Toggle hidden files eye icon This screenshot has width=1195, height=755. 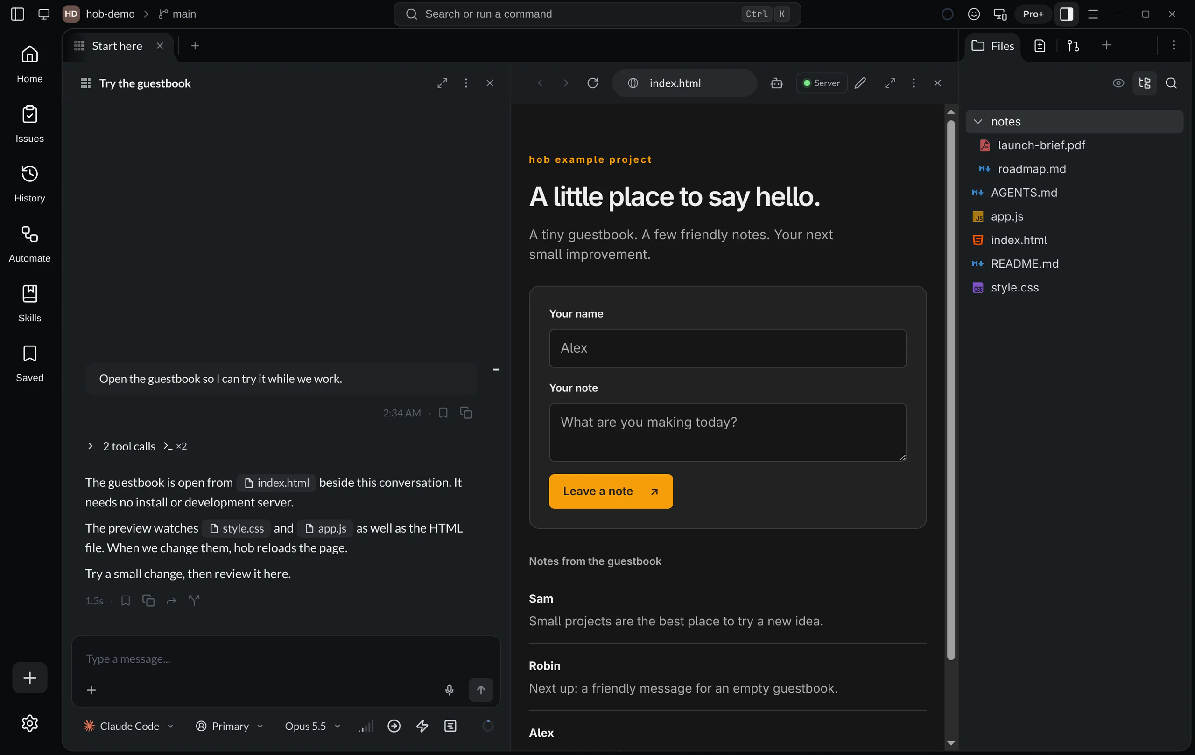tap(1118, 83)
